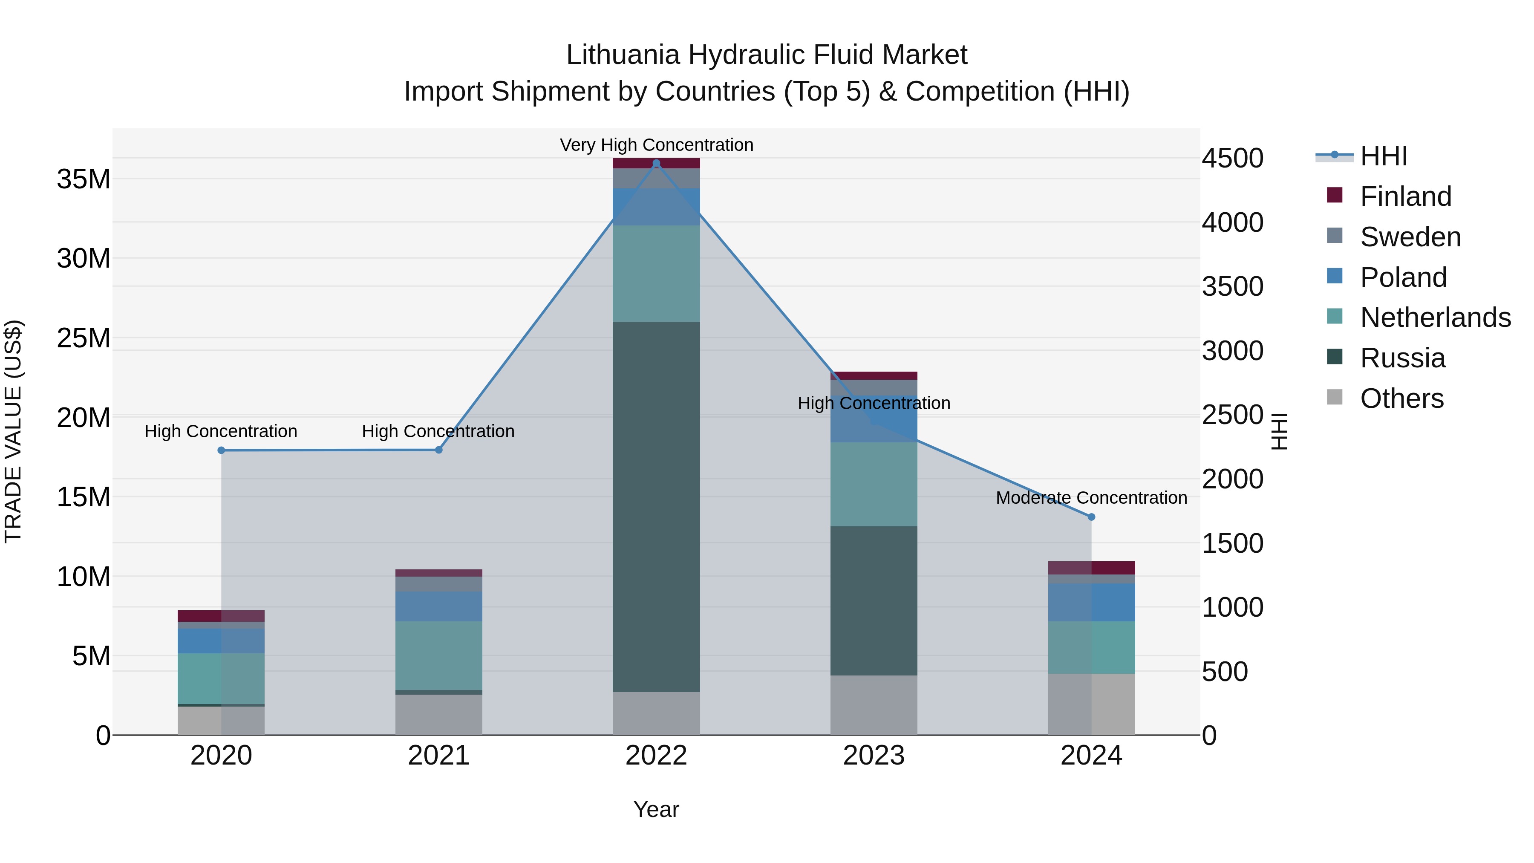The height and width of the screenshot is (863, 1534).
Task: Click the Poland segment of the 2022 bar
Action: [656, 207]
